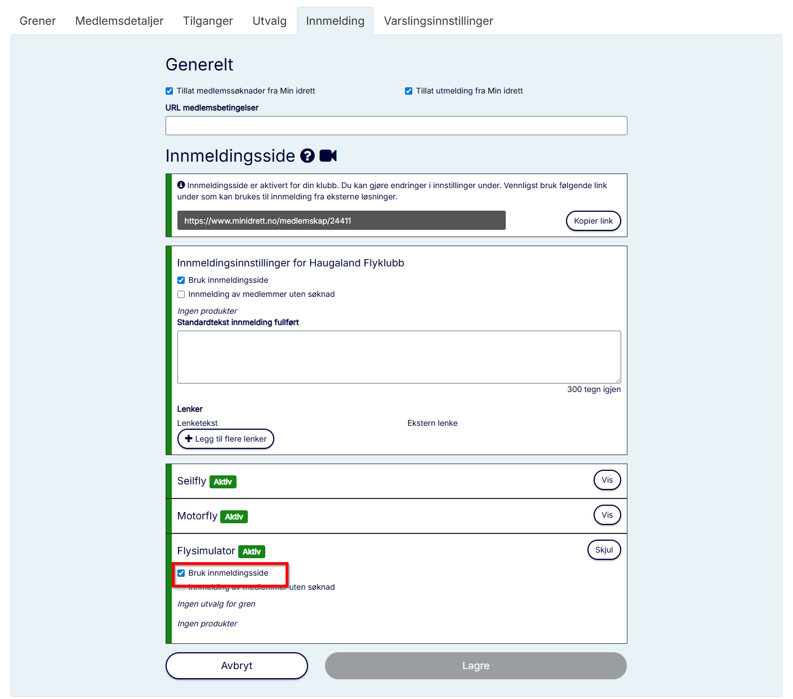Focus the URL medlemsbetingelser input field
The height and width of the screenshot is (699, 793).
[x=396, y=126]
